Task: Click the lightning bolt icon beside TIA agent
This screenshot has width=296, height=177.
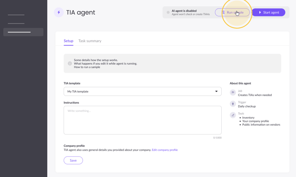Action: point(59,12)
